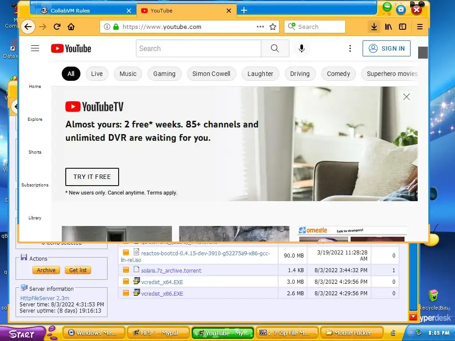The height and width of the screenshot is (341, 455).
Task: Select the All filter chip
Action: (x=71, y=74)
